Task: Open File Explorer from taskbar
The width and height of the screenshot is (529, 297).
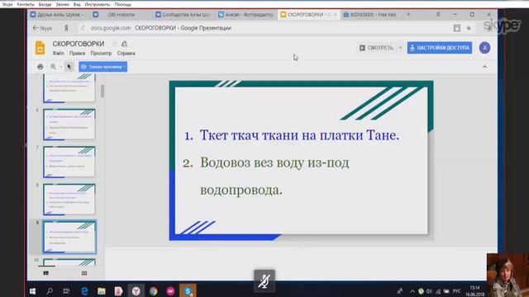Action: tap(101, 291)
